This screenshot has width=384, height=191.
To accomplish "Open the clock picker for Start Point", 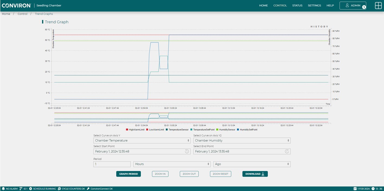I will click(x=187, y=151).
